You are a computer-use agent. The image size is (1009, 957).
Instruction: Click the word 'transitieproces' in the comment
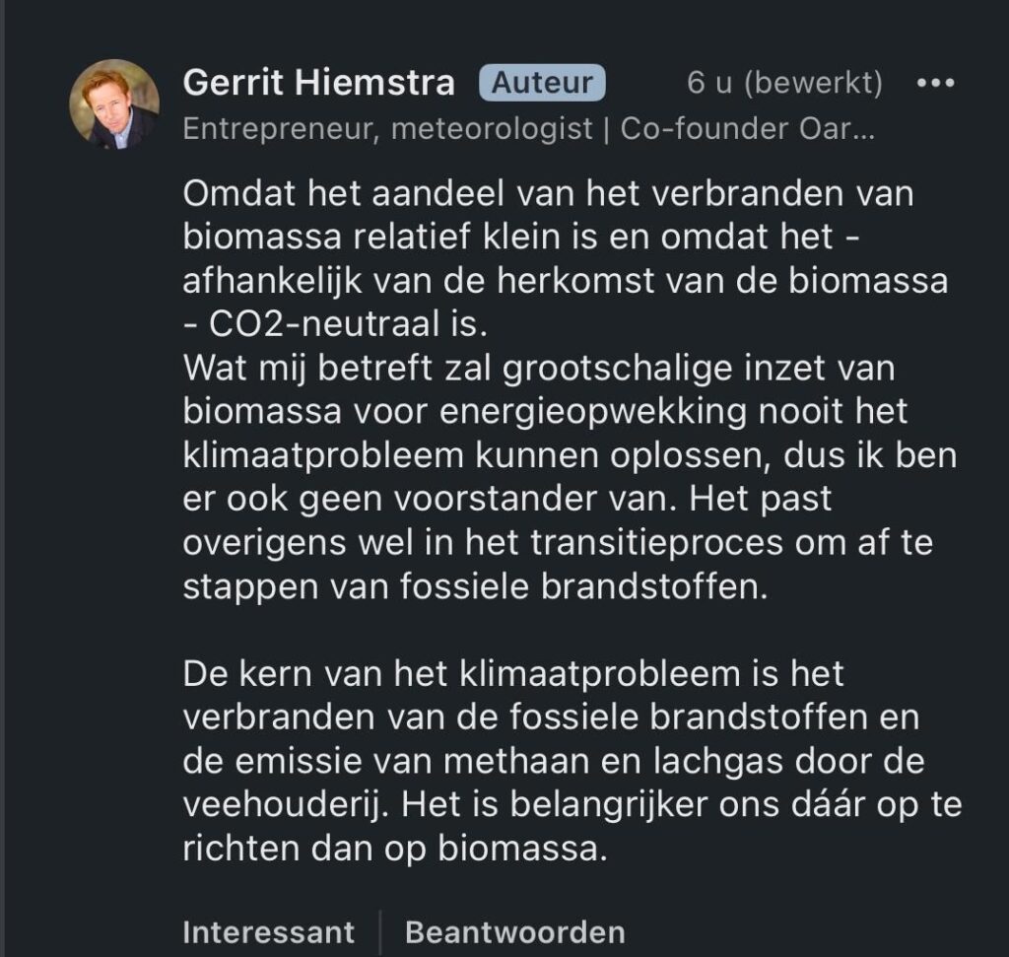pos(656,542)
